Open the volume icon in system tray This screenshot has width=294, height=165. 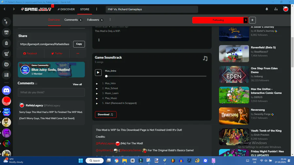point(266,160)
